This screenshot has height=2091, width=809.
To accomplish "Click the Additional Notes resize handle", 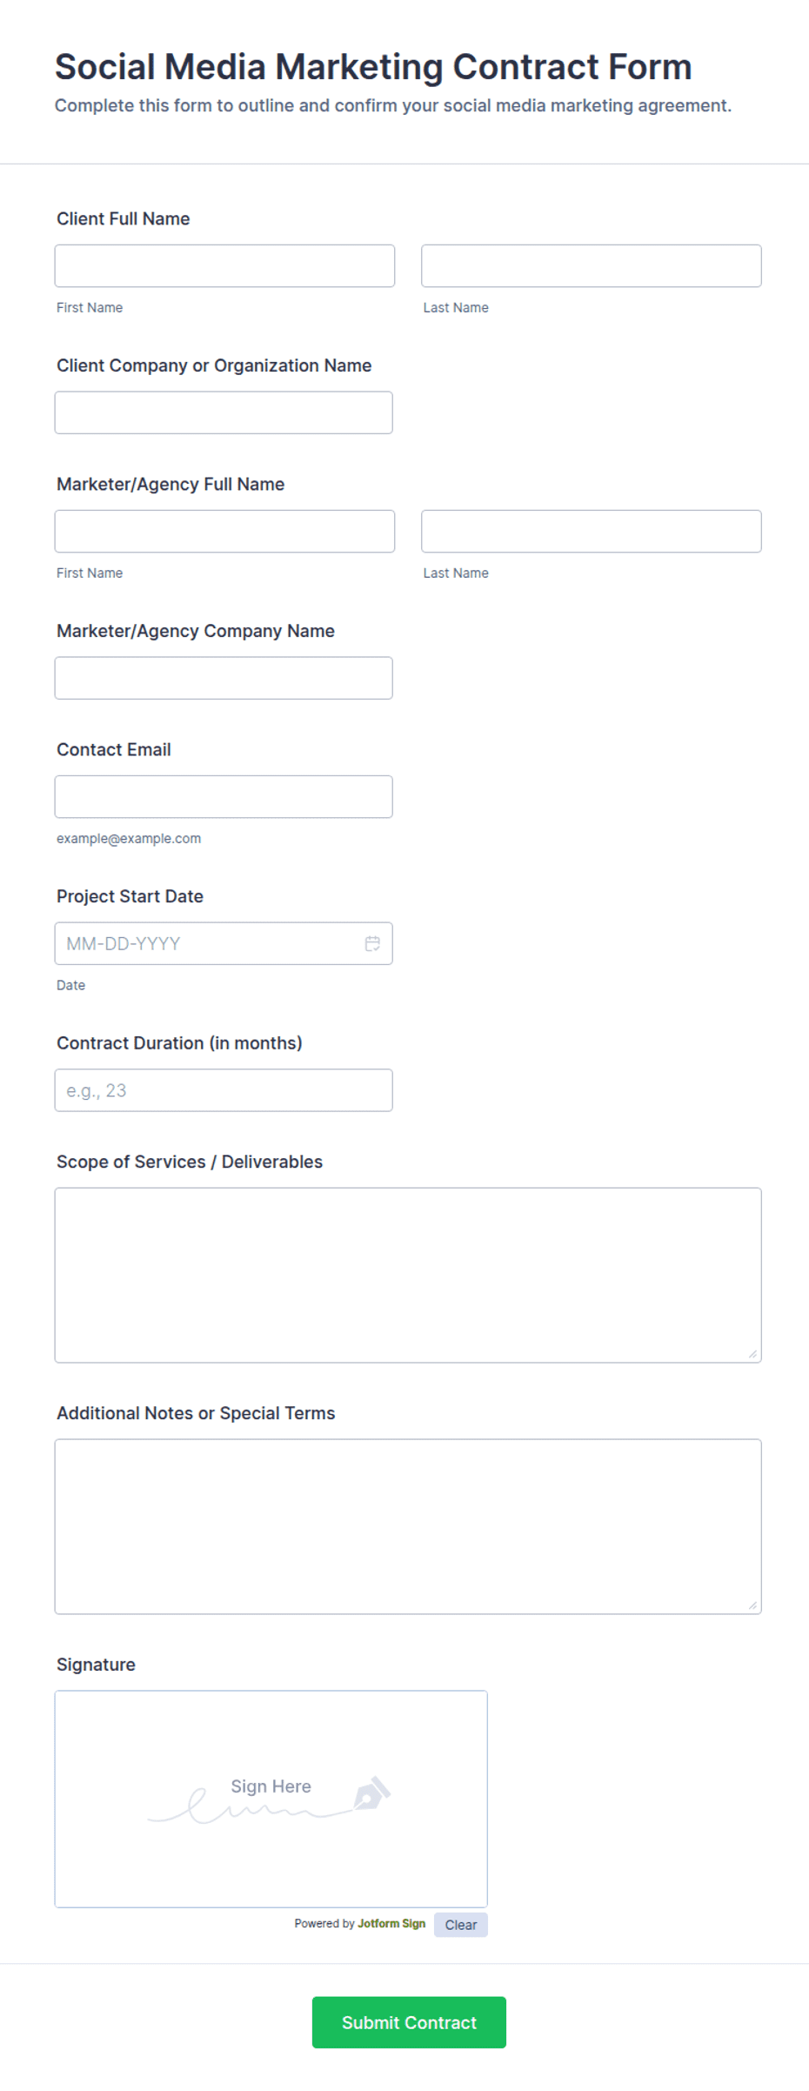I will point(752,1605).
